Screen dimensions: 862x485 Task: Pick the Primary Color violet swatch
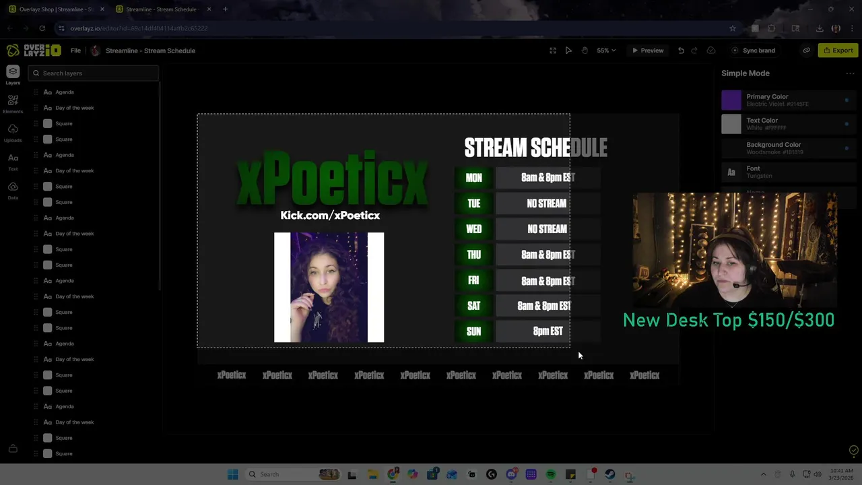click(731, 100)
